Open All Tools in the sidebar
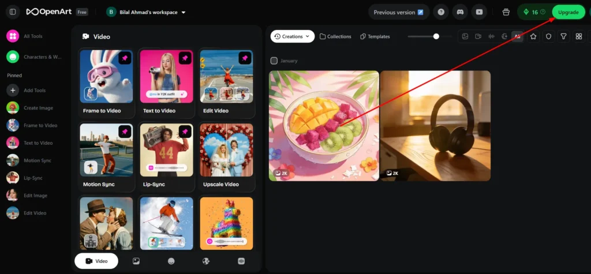The width and height of the screenshot is (591, 274). 25,36
